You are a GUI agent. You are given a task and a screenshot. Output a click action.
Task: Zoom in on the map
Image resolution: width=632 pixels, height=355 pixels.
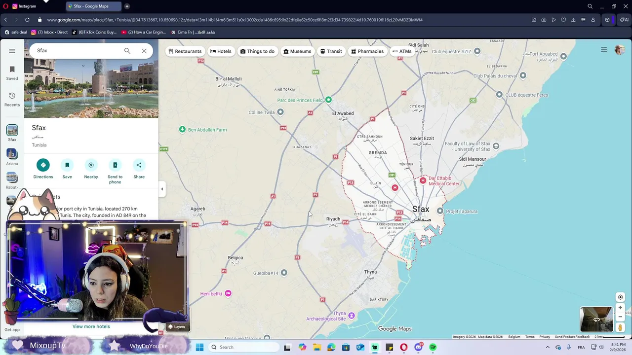click(x=620, y=308)
